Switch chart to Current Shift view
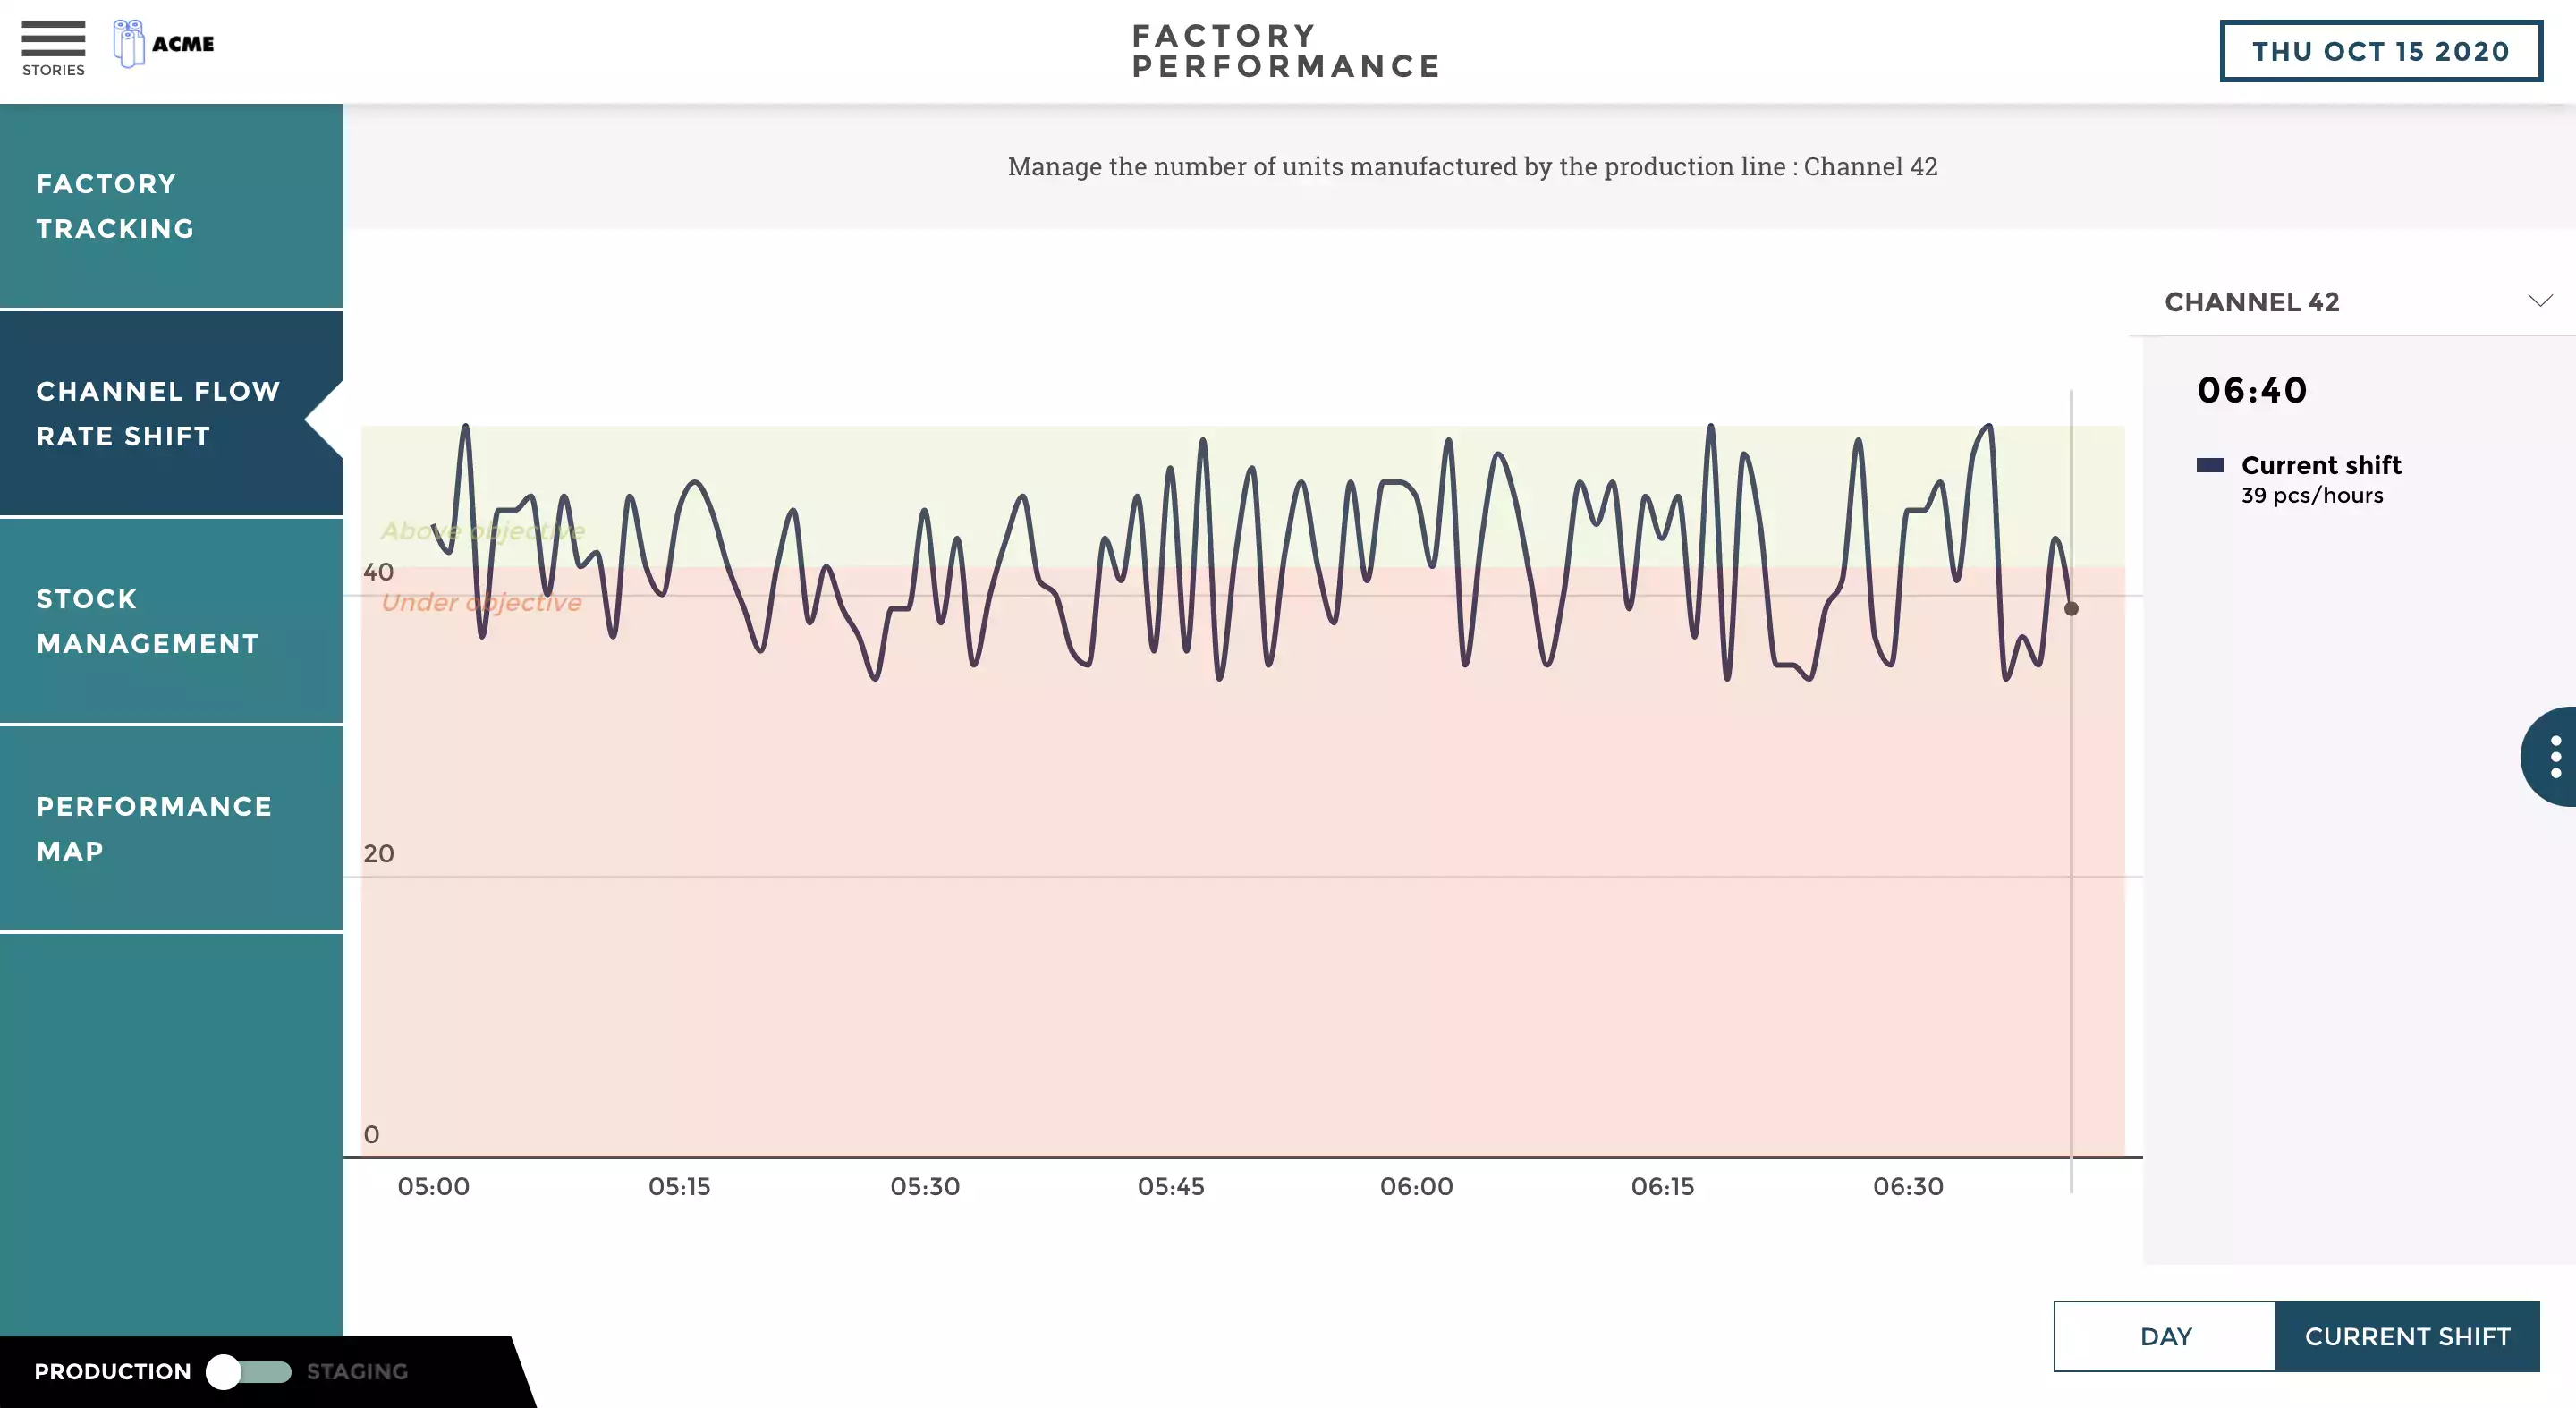Image resolution: width=2576 pixels, height=1408 pixels. coord(2407,1336)
